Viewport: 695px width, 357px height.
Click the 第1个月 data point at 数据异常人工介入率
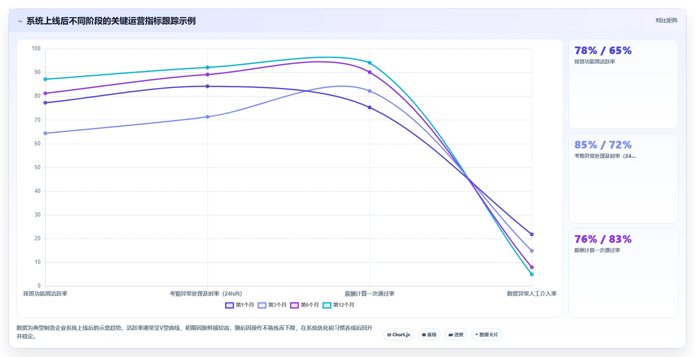(x=532, y=234)
